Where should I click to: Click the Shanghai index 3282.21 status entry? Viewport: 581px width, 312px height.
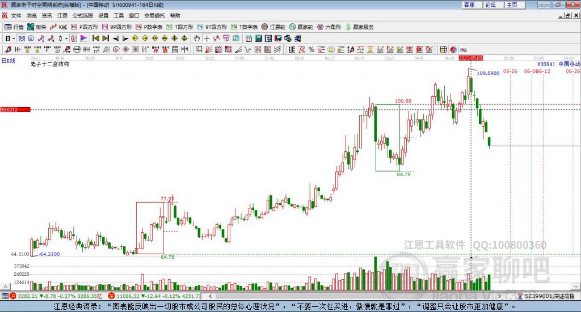click(56, 296)
